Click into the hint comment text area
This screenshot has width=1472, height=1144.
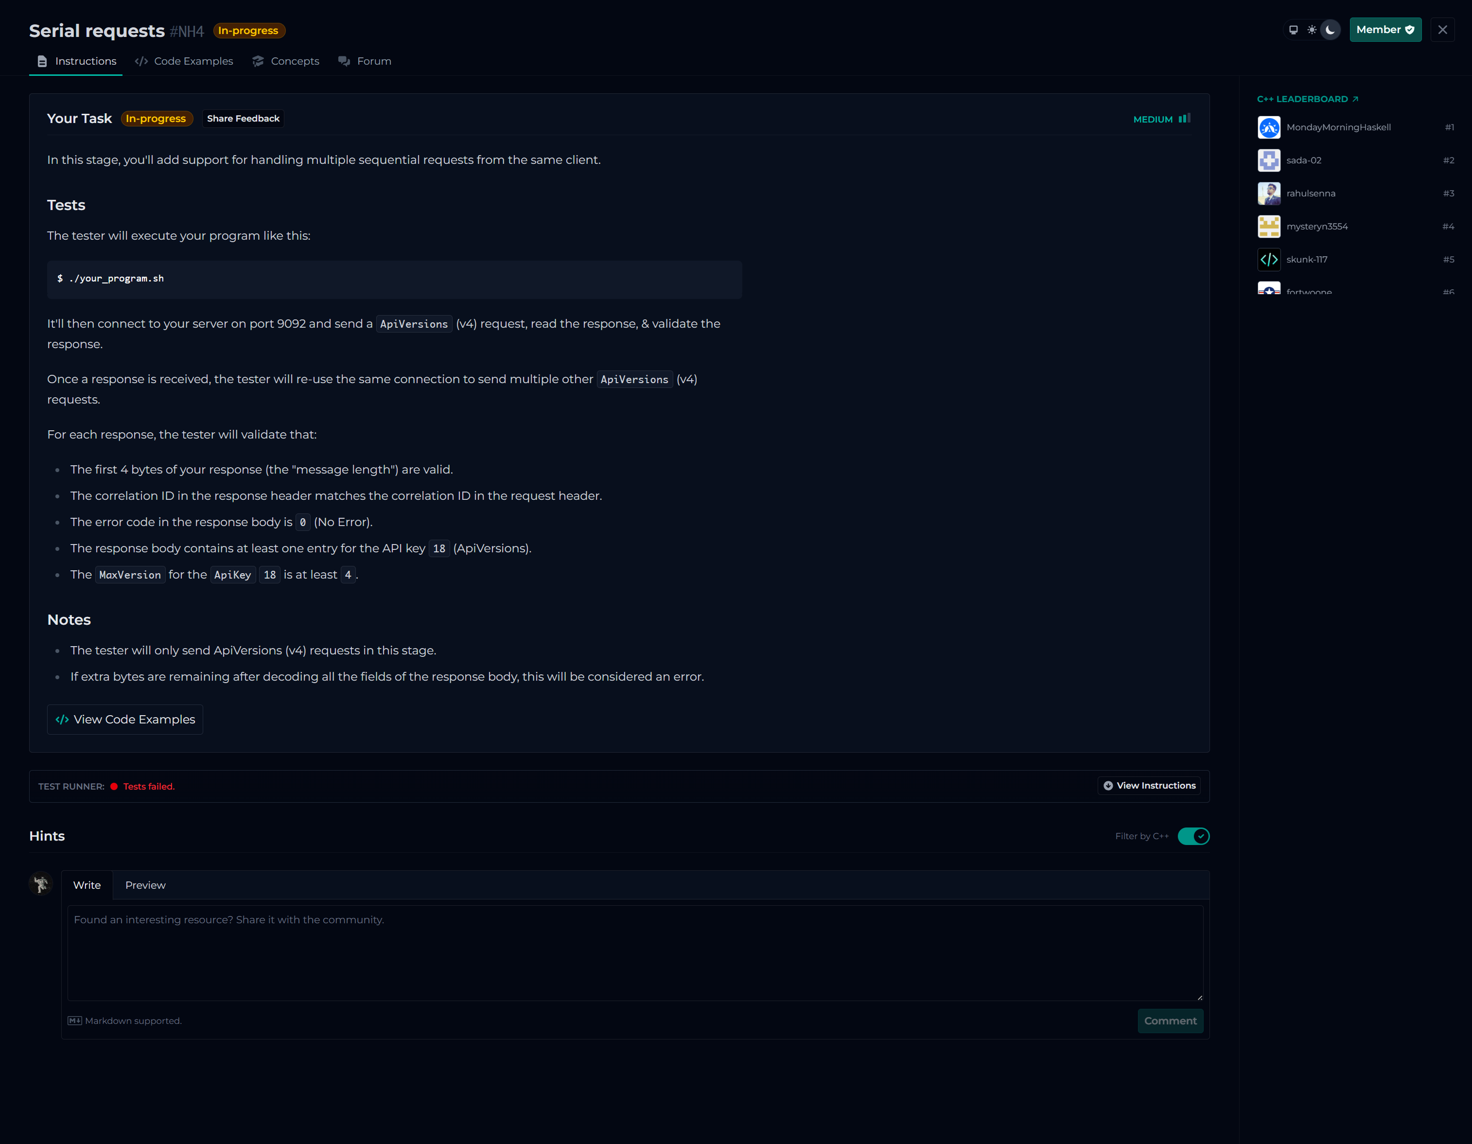click(635, 952)
